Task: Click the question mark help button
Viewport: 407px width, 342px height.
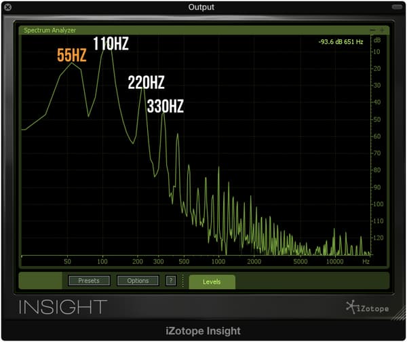Action: point(171,280)
